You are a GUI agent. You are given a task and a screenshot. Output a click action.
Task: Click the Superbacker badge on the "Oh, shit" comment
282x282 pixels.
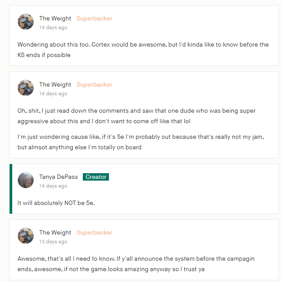(94, 84)
